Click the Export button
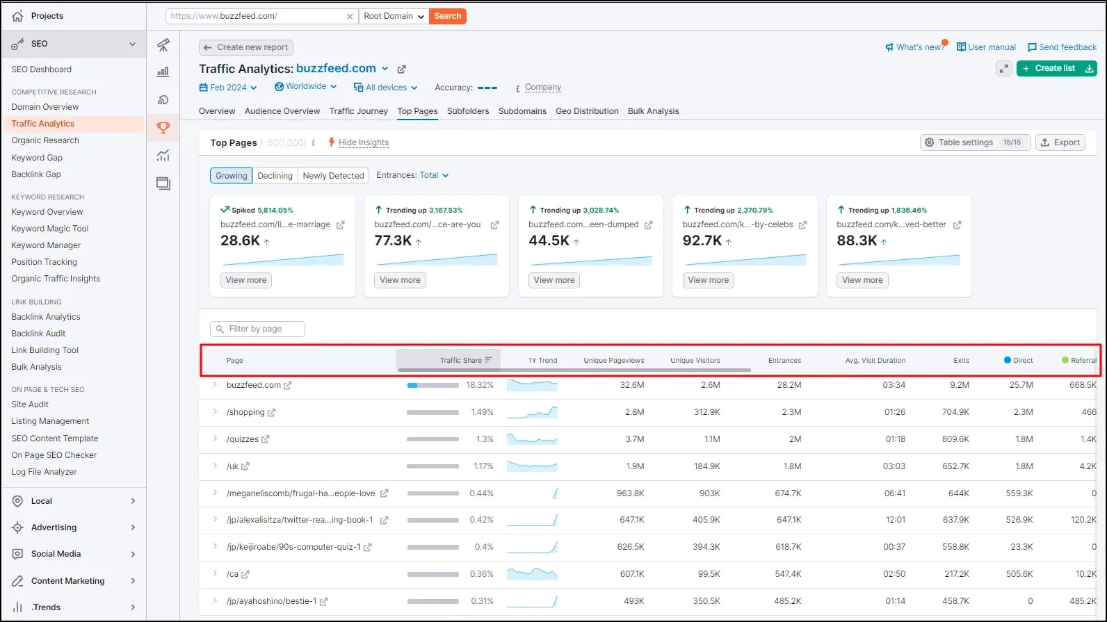Image resolution: width=1107 pixels, height=622 pixels. tap(1060, 142)
